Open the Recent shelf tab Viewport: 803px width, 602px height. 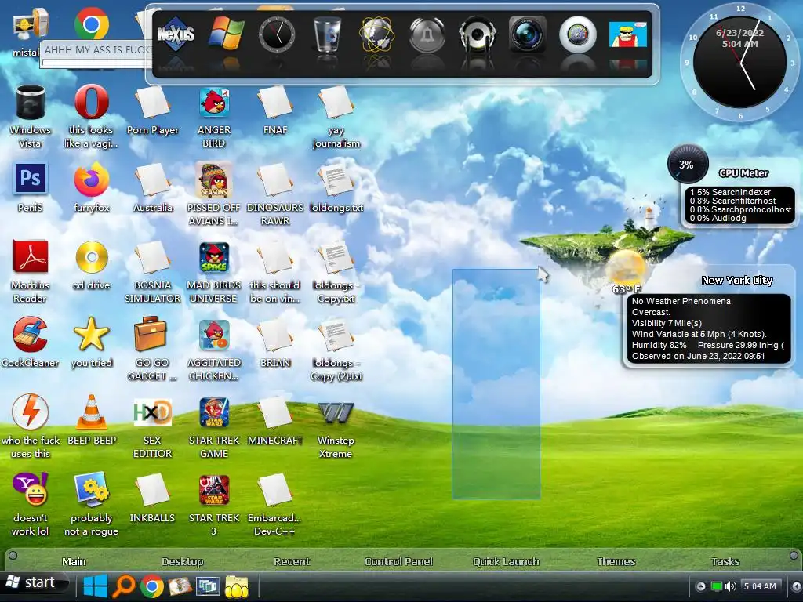(292, 561)
